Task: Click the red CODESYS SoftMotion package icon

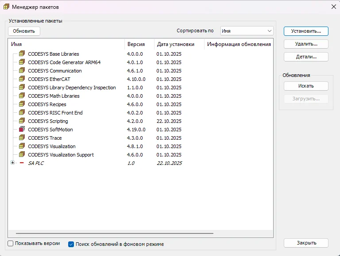Action: coord(22,129)
